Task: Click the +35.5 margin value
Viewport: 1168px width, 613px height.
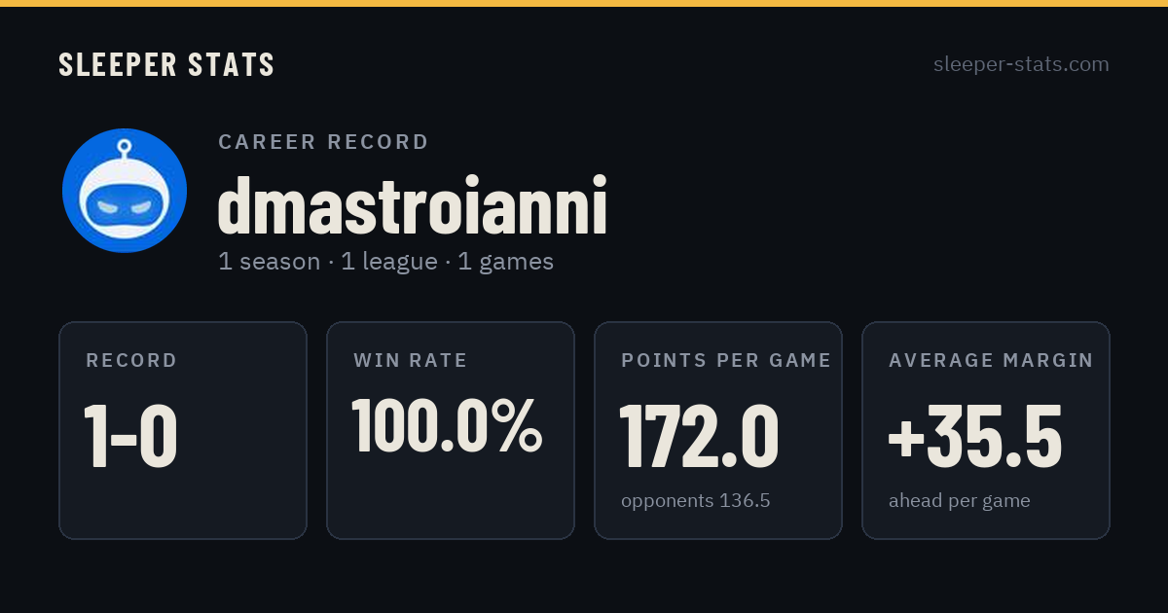Action: pos(974,437)
